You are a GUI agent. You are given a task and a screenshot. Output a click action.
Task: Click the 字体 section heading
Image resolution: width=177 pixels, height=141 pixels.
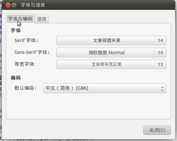pyautogui.click(x=16, y=31)
